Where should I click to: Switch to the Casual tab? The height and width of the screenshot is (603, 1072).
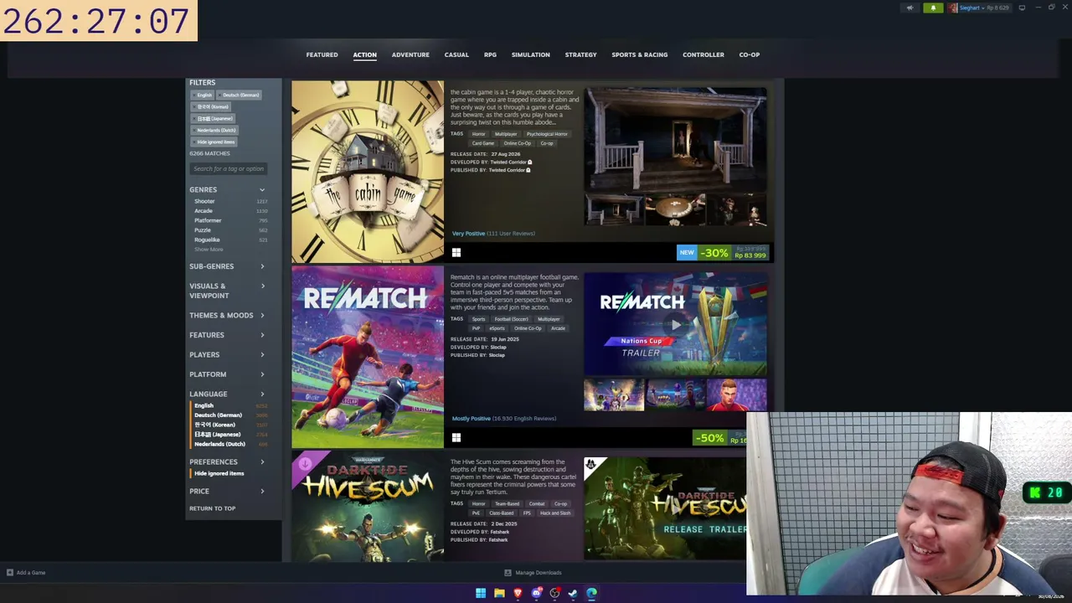456,55
